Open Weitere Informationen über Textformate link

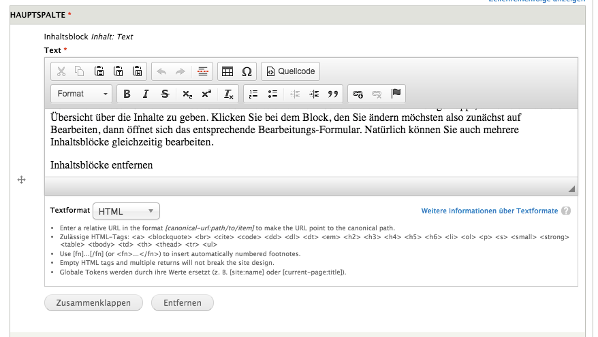coord(489,211)
